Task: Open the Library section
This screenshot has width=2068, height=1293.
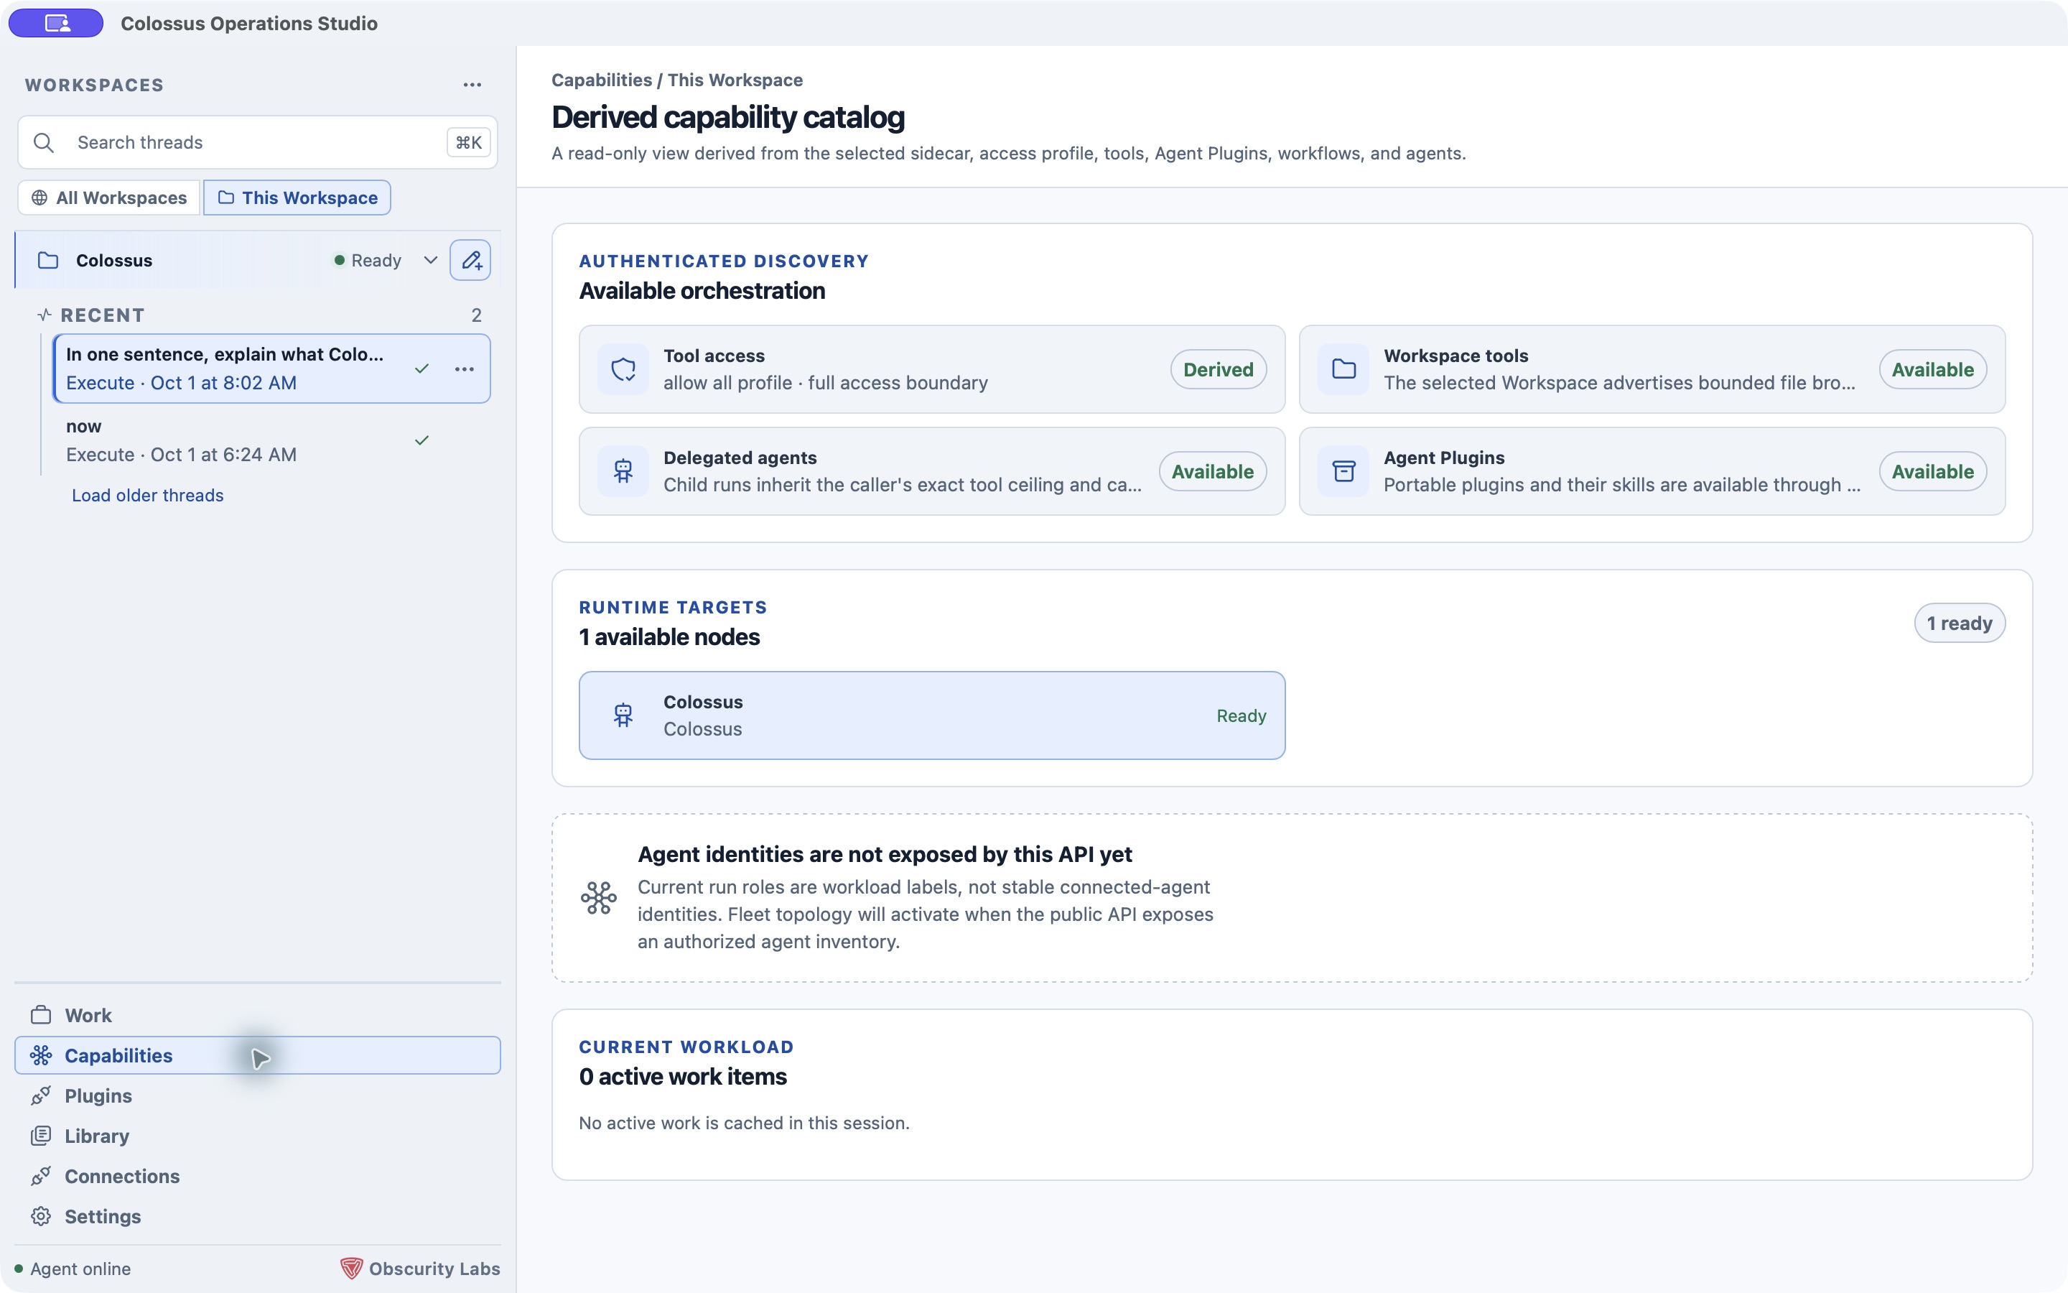Action: coord(257,1136)
